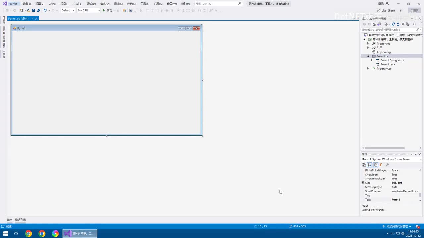This screenshot has height=238, width=424.
Task: Open the Form1 object selector dropdown in Properties
Action: [x=421, y=159]
